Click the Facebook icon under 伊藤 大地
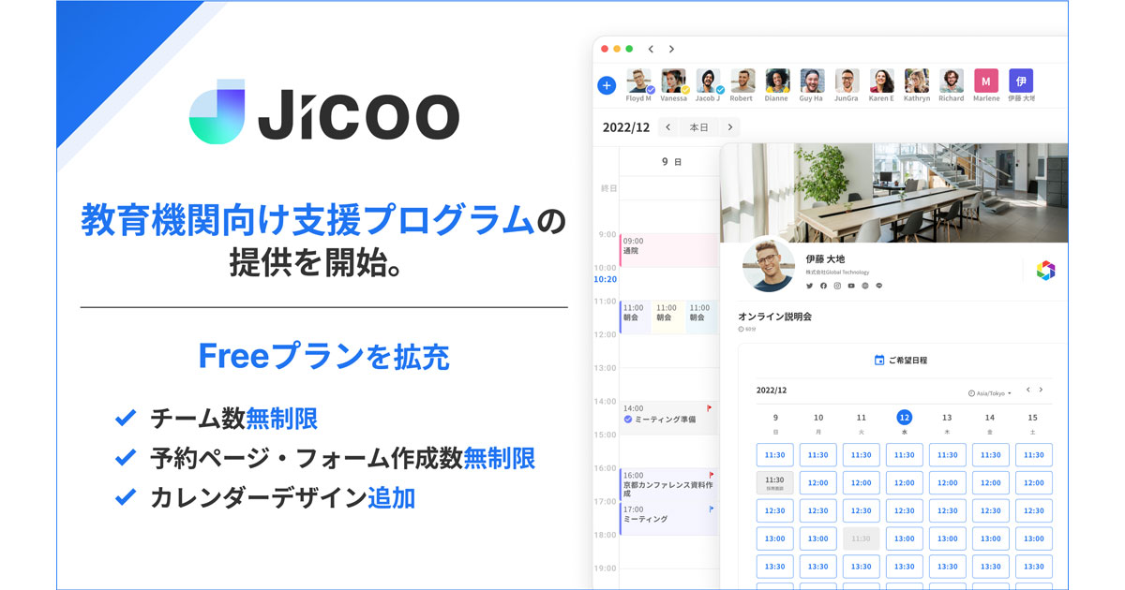The height and width of the screenshot is (590, 1125). [x=823, y=286]
